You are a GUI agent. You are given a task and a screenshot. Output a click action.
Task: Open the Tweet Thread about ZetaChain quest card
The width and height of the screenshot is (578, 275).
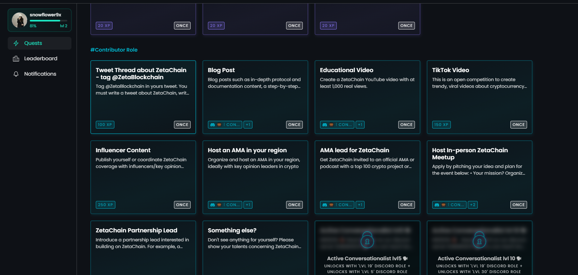tap(143, 97)
